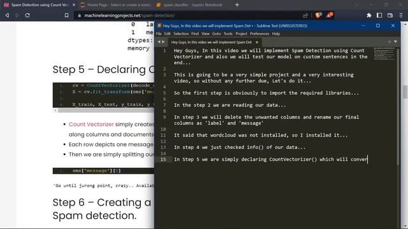
Task: Click 'Each row depicts one message' bullet
Action: 111,144
